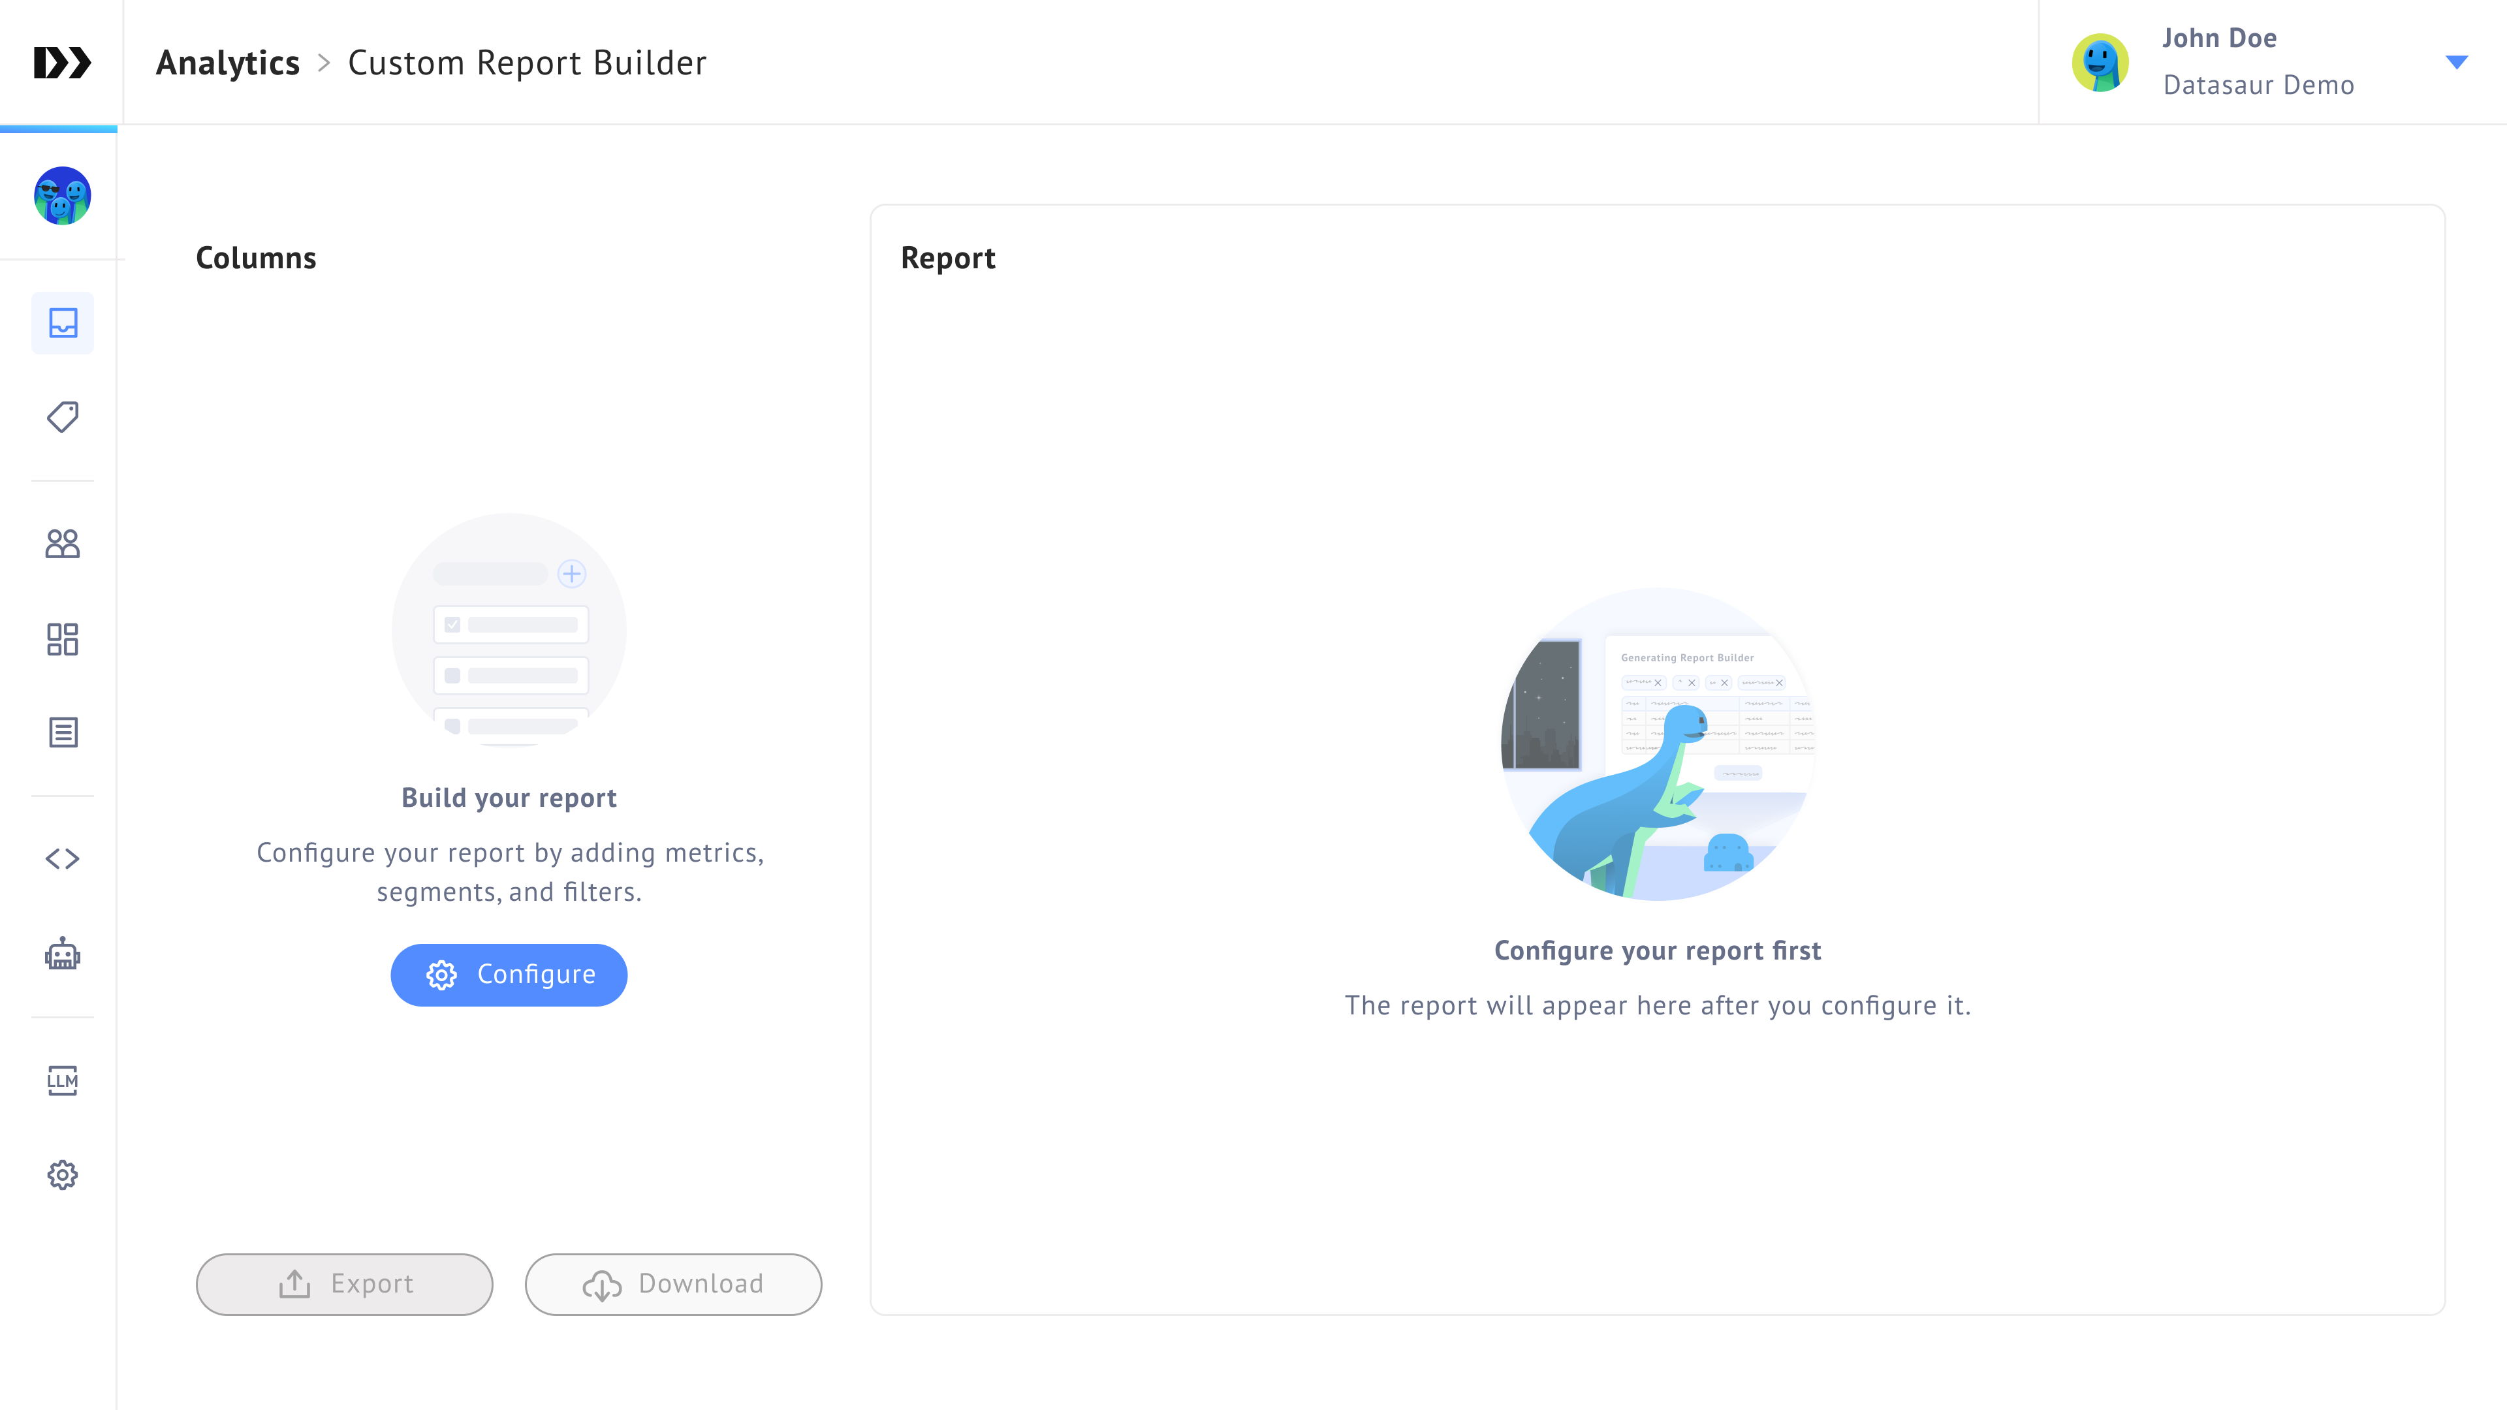The height and width of the screenshot is (1410, 2507).
Task: Open the members people sidebar icon
Action: [62, 543]
